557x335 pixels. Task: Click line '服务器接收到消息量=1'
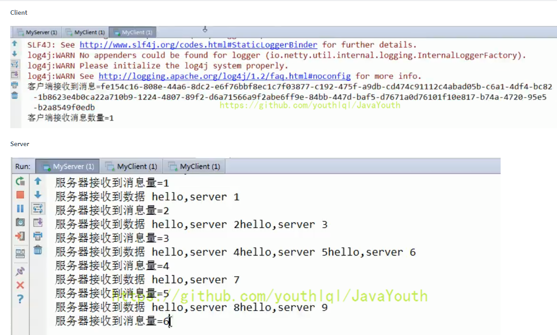[112, 183]
